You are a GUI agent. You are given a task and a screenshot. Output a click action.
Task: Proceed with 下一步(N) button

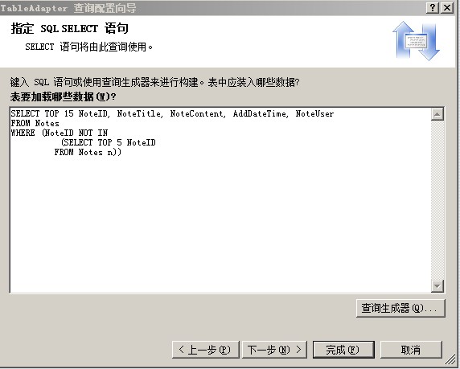point(274,350)
